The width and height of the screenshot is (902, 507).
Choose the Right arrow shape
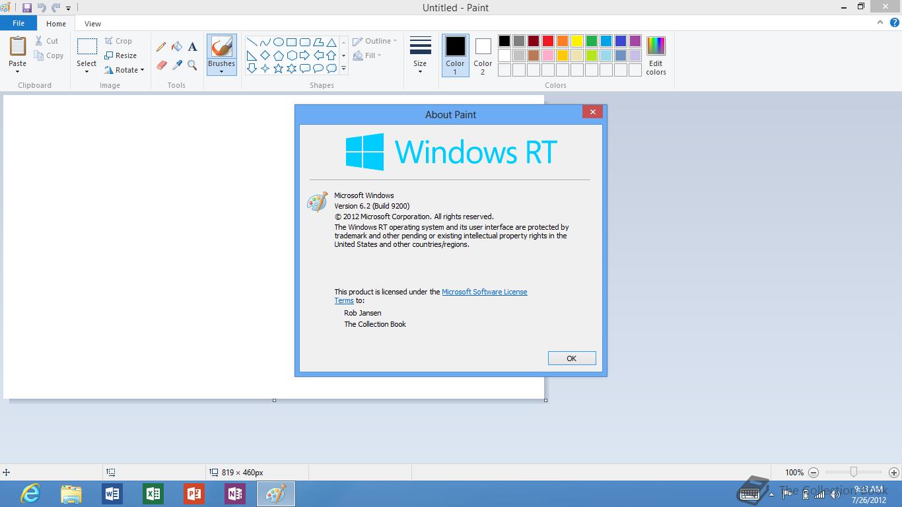pos(304,55)
